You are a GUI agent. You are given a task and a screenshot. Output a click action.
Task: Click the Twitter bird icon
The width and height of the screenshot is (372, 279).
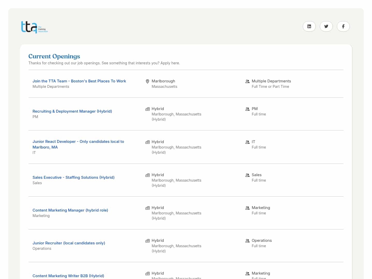tap(326, 26)
